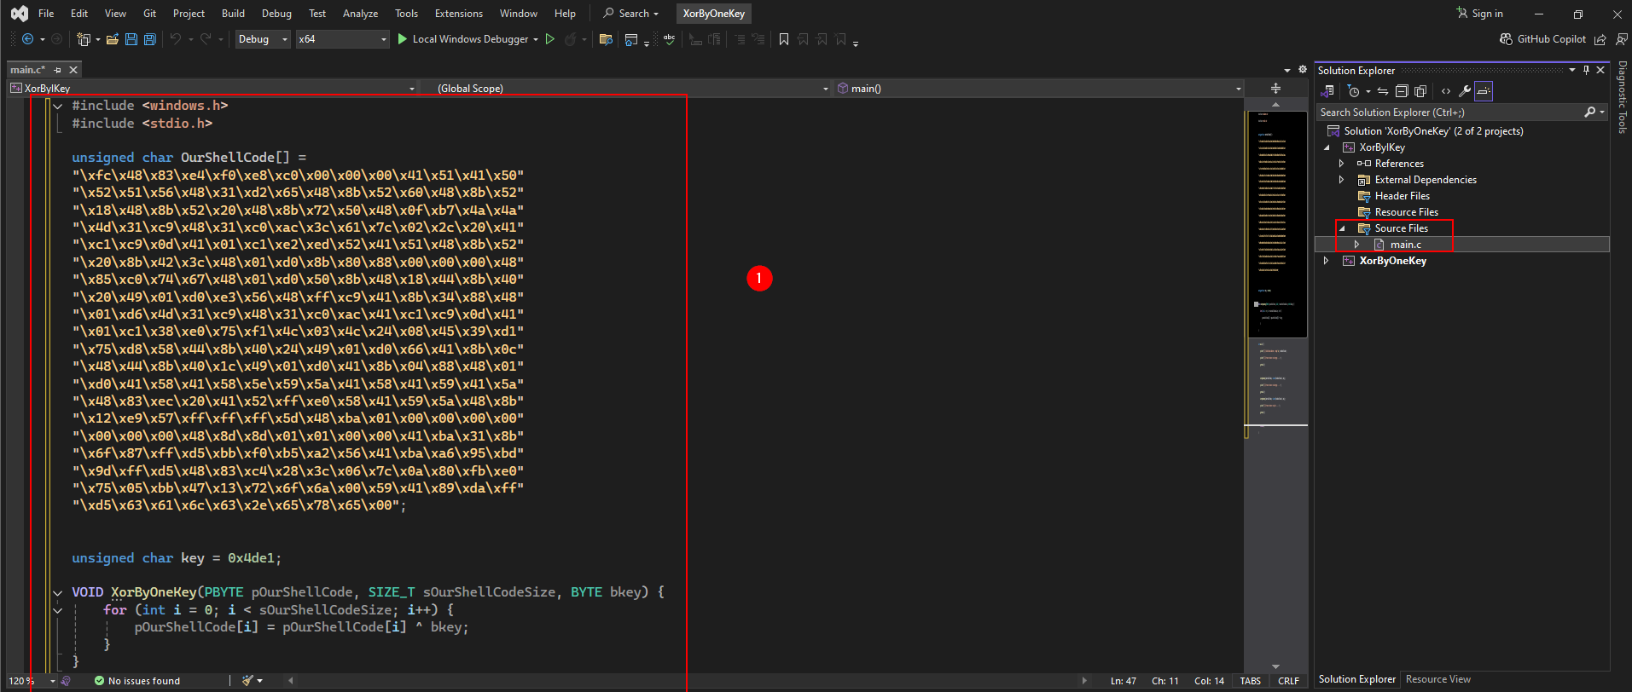Click the Collapse All icon in Solution Explorer

click(x=1402, y=91)
